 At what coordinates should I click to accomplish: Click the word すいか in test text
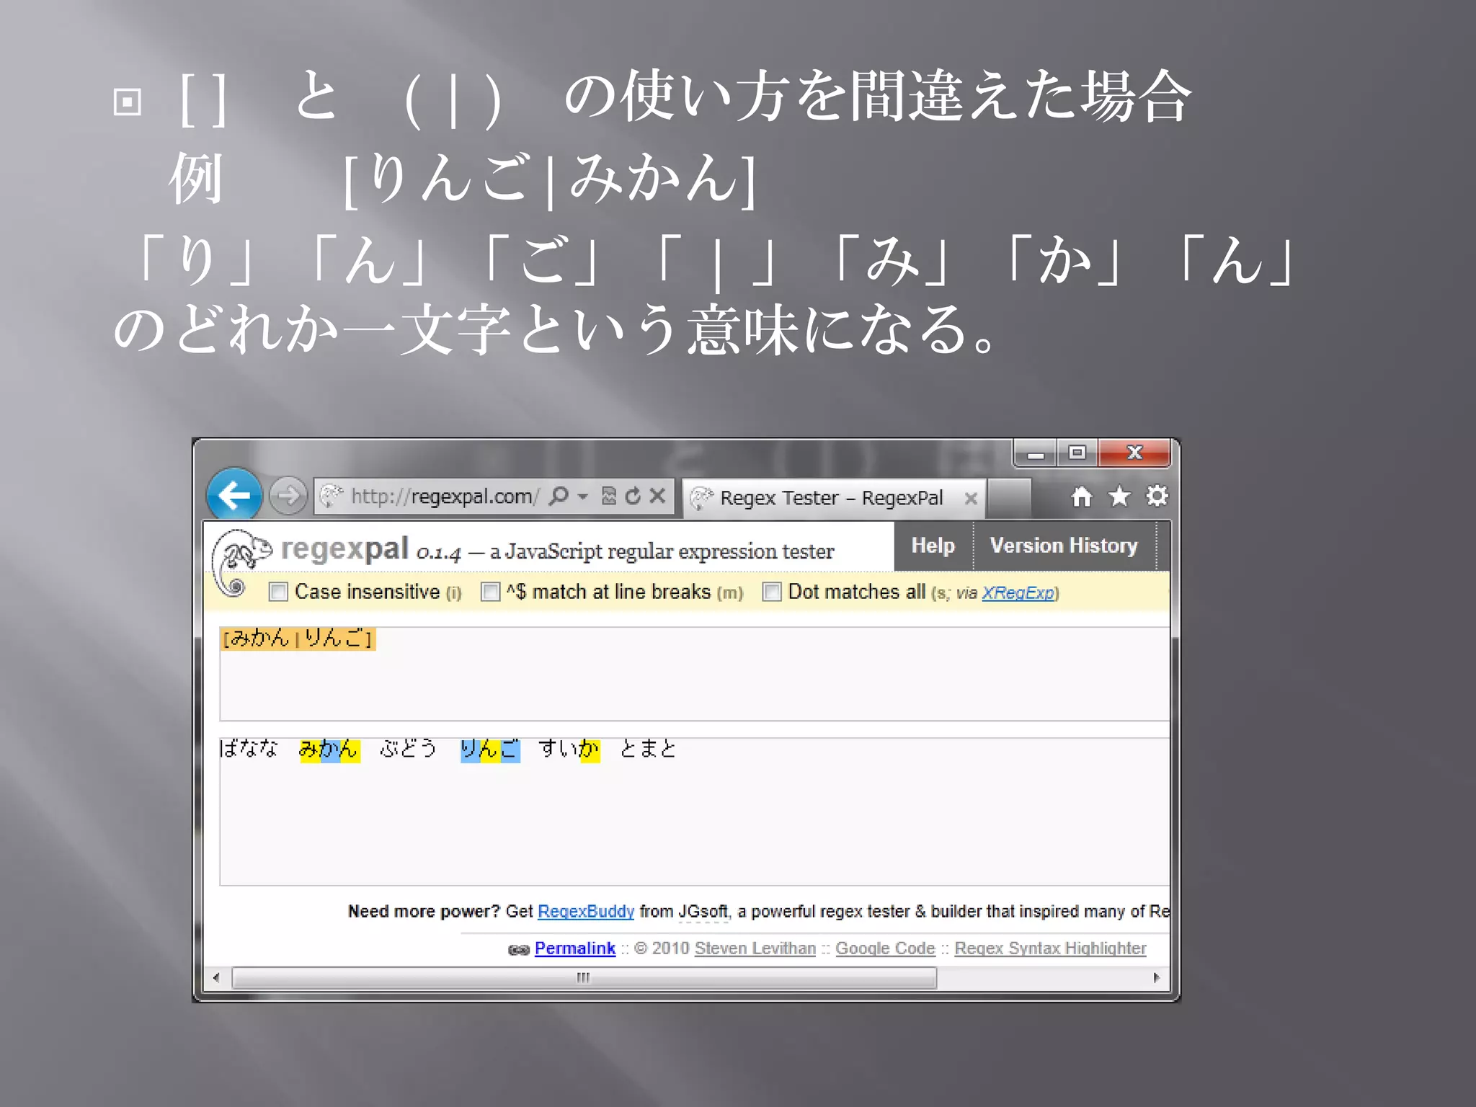pos(569,750)
